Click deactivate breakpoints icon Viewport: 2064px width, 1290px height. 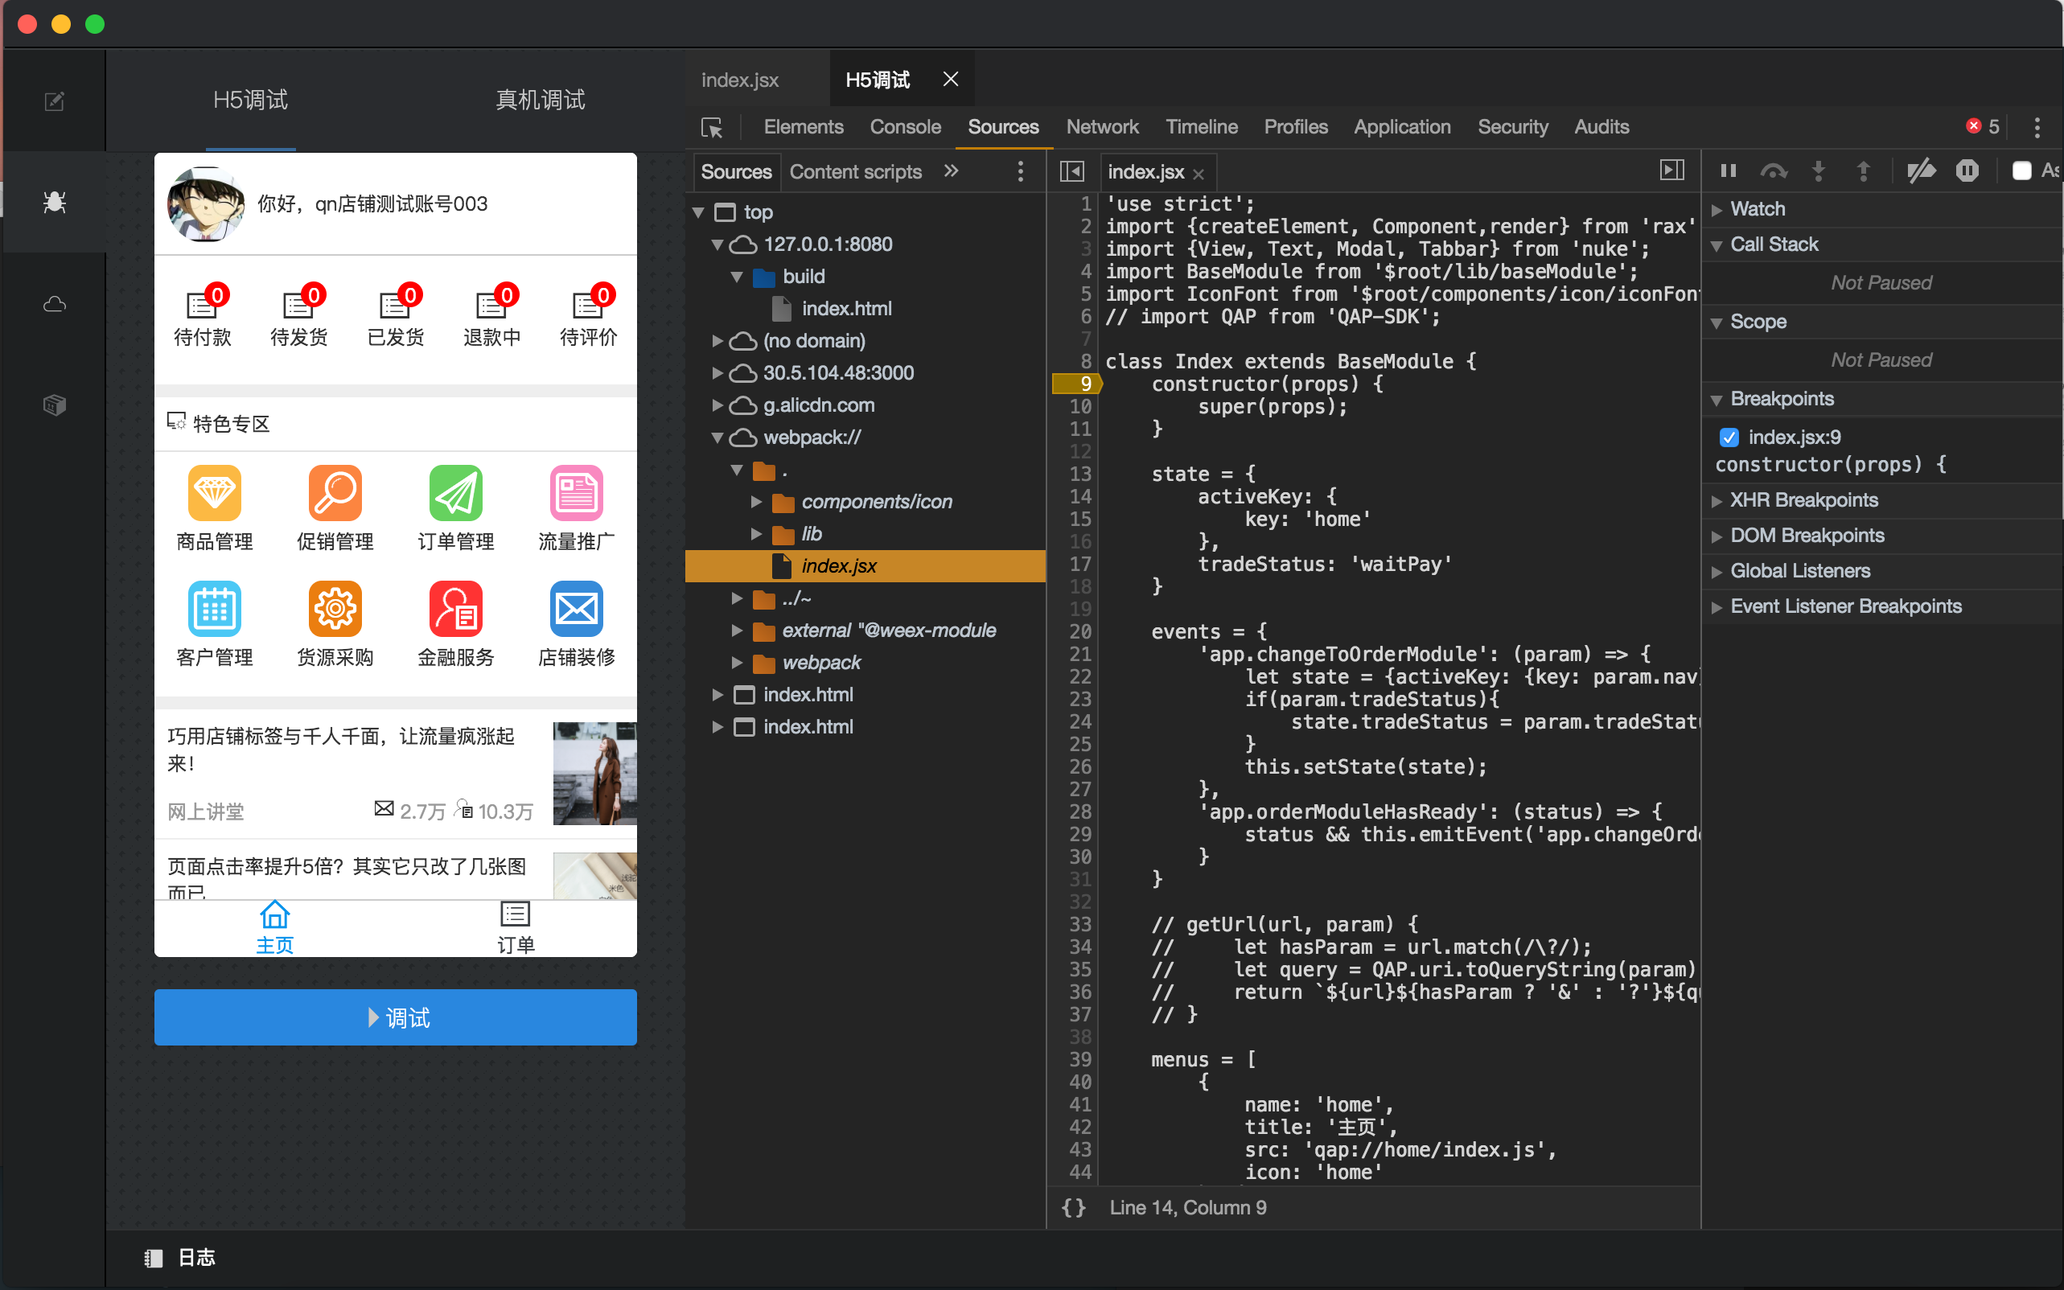1921,171
